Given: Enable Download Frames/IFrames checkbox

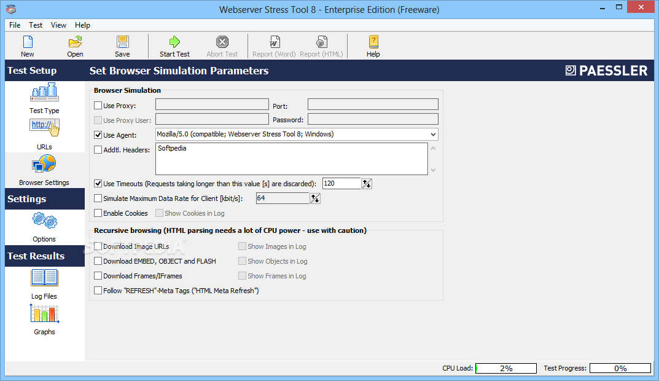Looking at the screenshot, I should (x=98, y=275).
